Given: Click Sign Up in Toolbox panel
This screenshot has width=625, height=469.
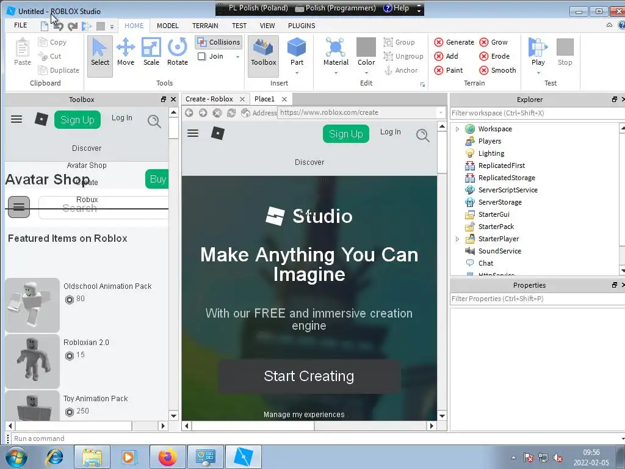Looking at the screenshot, I should coord(78,120).
